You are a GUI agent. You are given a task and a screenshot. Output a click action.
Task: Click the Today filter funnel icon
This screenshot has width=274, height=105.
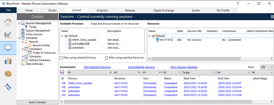27,27
